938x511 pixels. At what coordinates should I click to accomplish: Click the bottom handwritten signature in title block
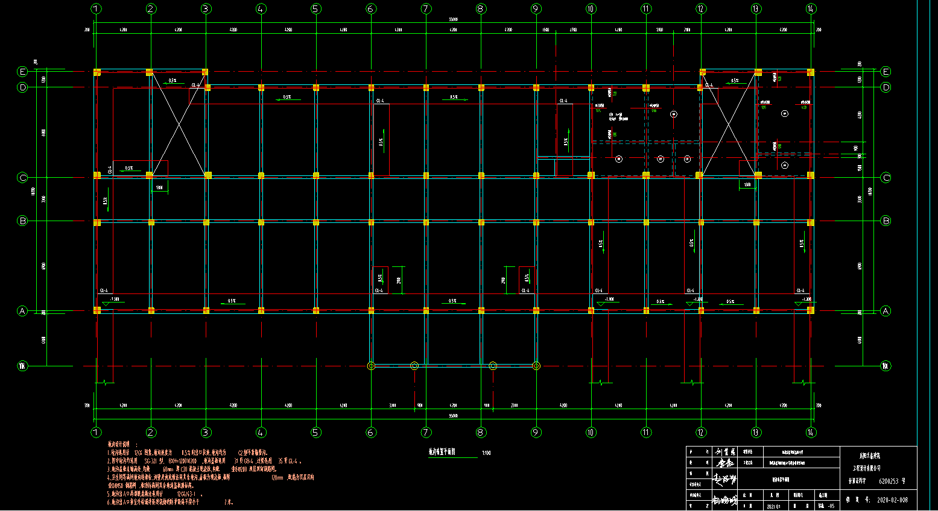pyautogui.click(x=724, y=500)
